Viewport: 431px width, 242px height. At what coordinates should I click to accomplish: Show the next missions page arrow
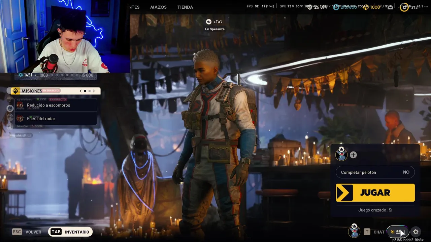click(94, 91)
